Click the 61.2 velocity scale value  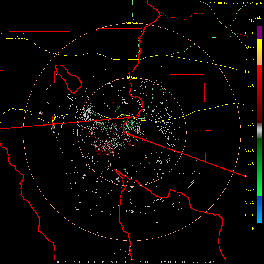[250, 72]
